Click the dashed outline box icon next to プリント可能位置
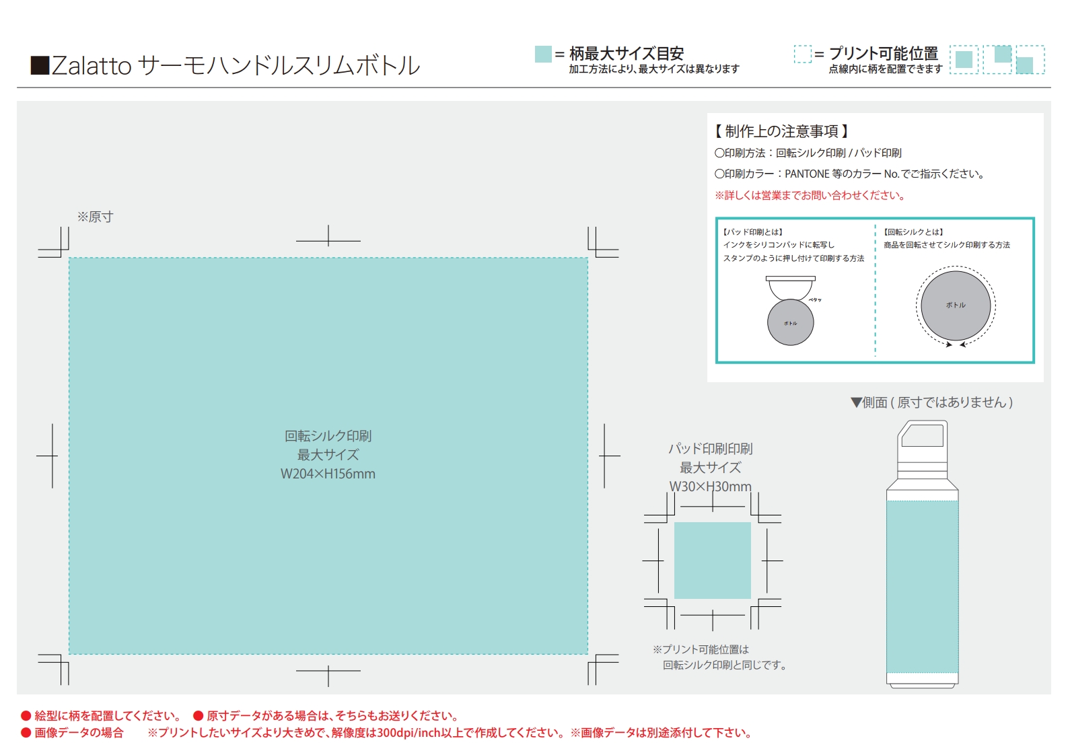Screen dimensions: 1068x755 (803, 54)
